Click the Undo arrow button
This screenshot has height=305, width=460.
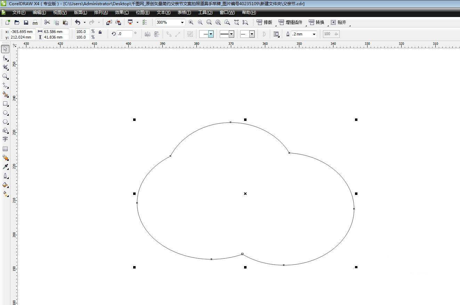click(x=78, y=22)
